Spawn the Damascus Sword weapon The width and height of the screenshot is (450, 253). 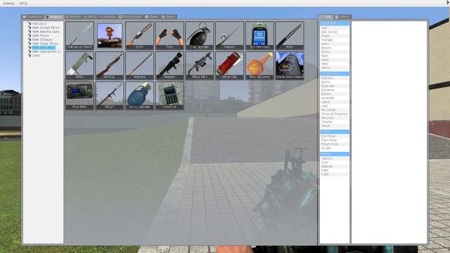point(79,36)
